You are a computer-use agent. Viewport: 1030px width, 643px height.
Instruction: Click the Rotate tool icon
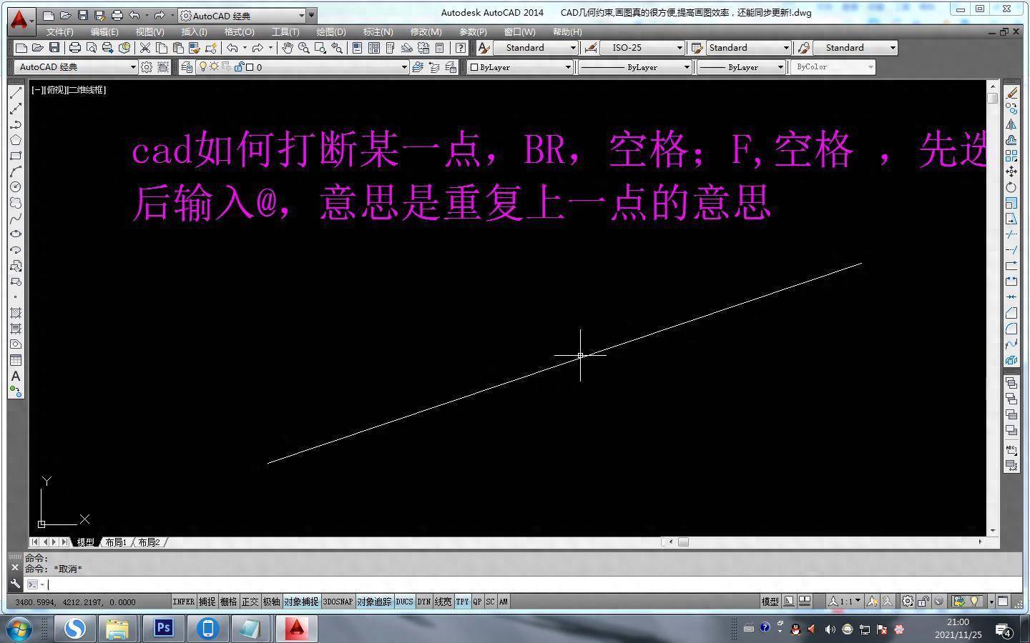pyautogui.click(x=1011, y=187)
